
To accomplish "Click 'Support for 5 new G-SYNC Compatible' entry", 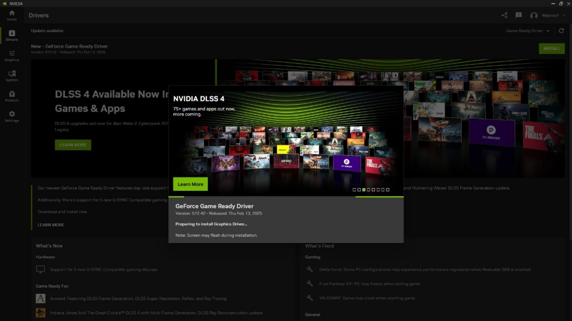I will coord(104,270).
